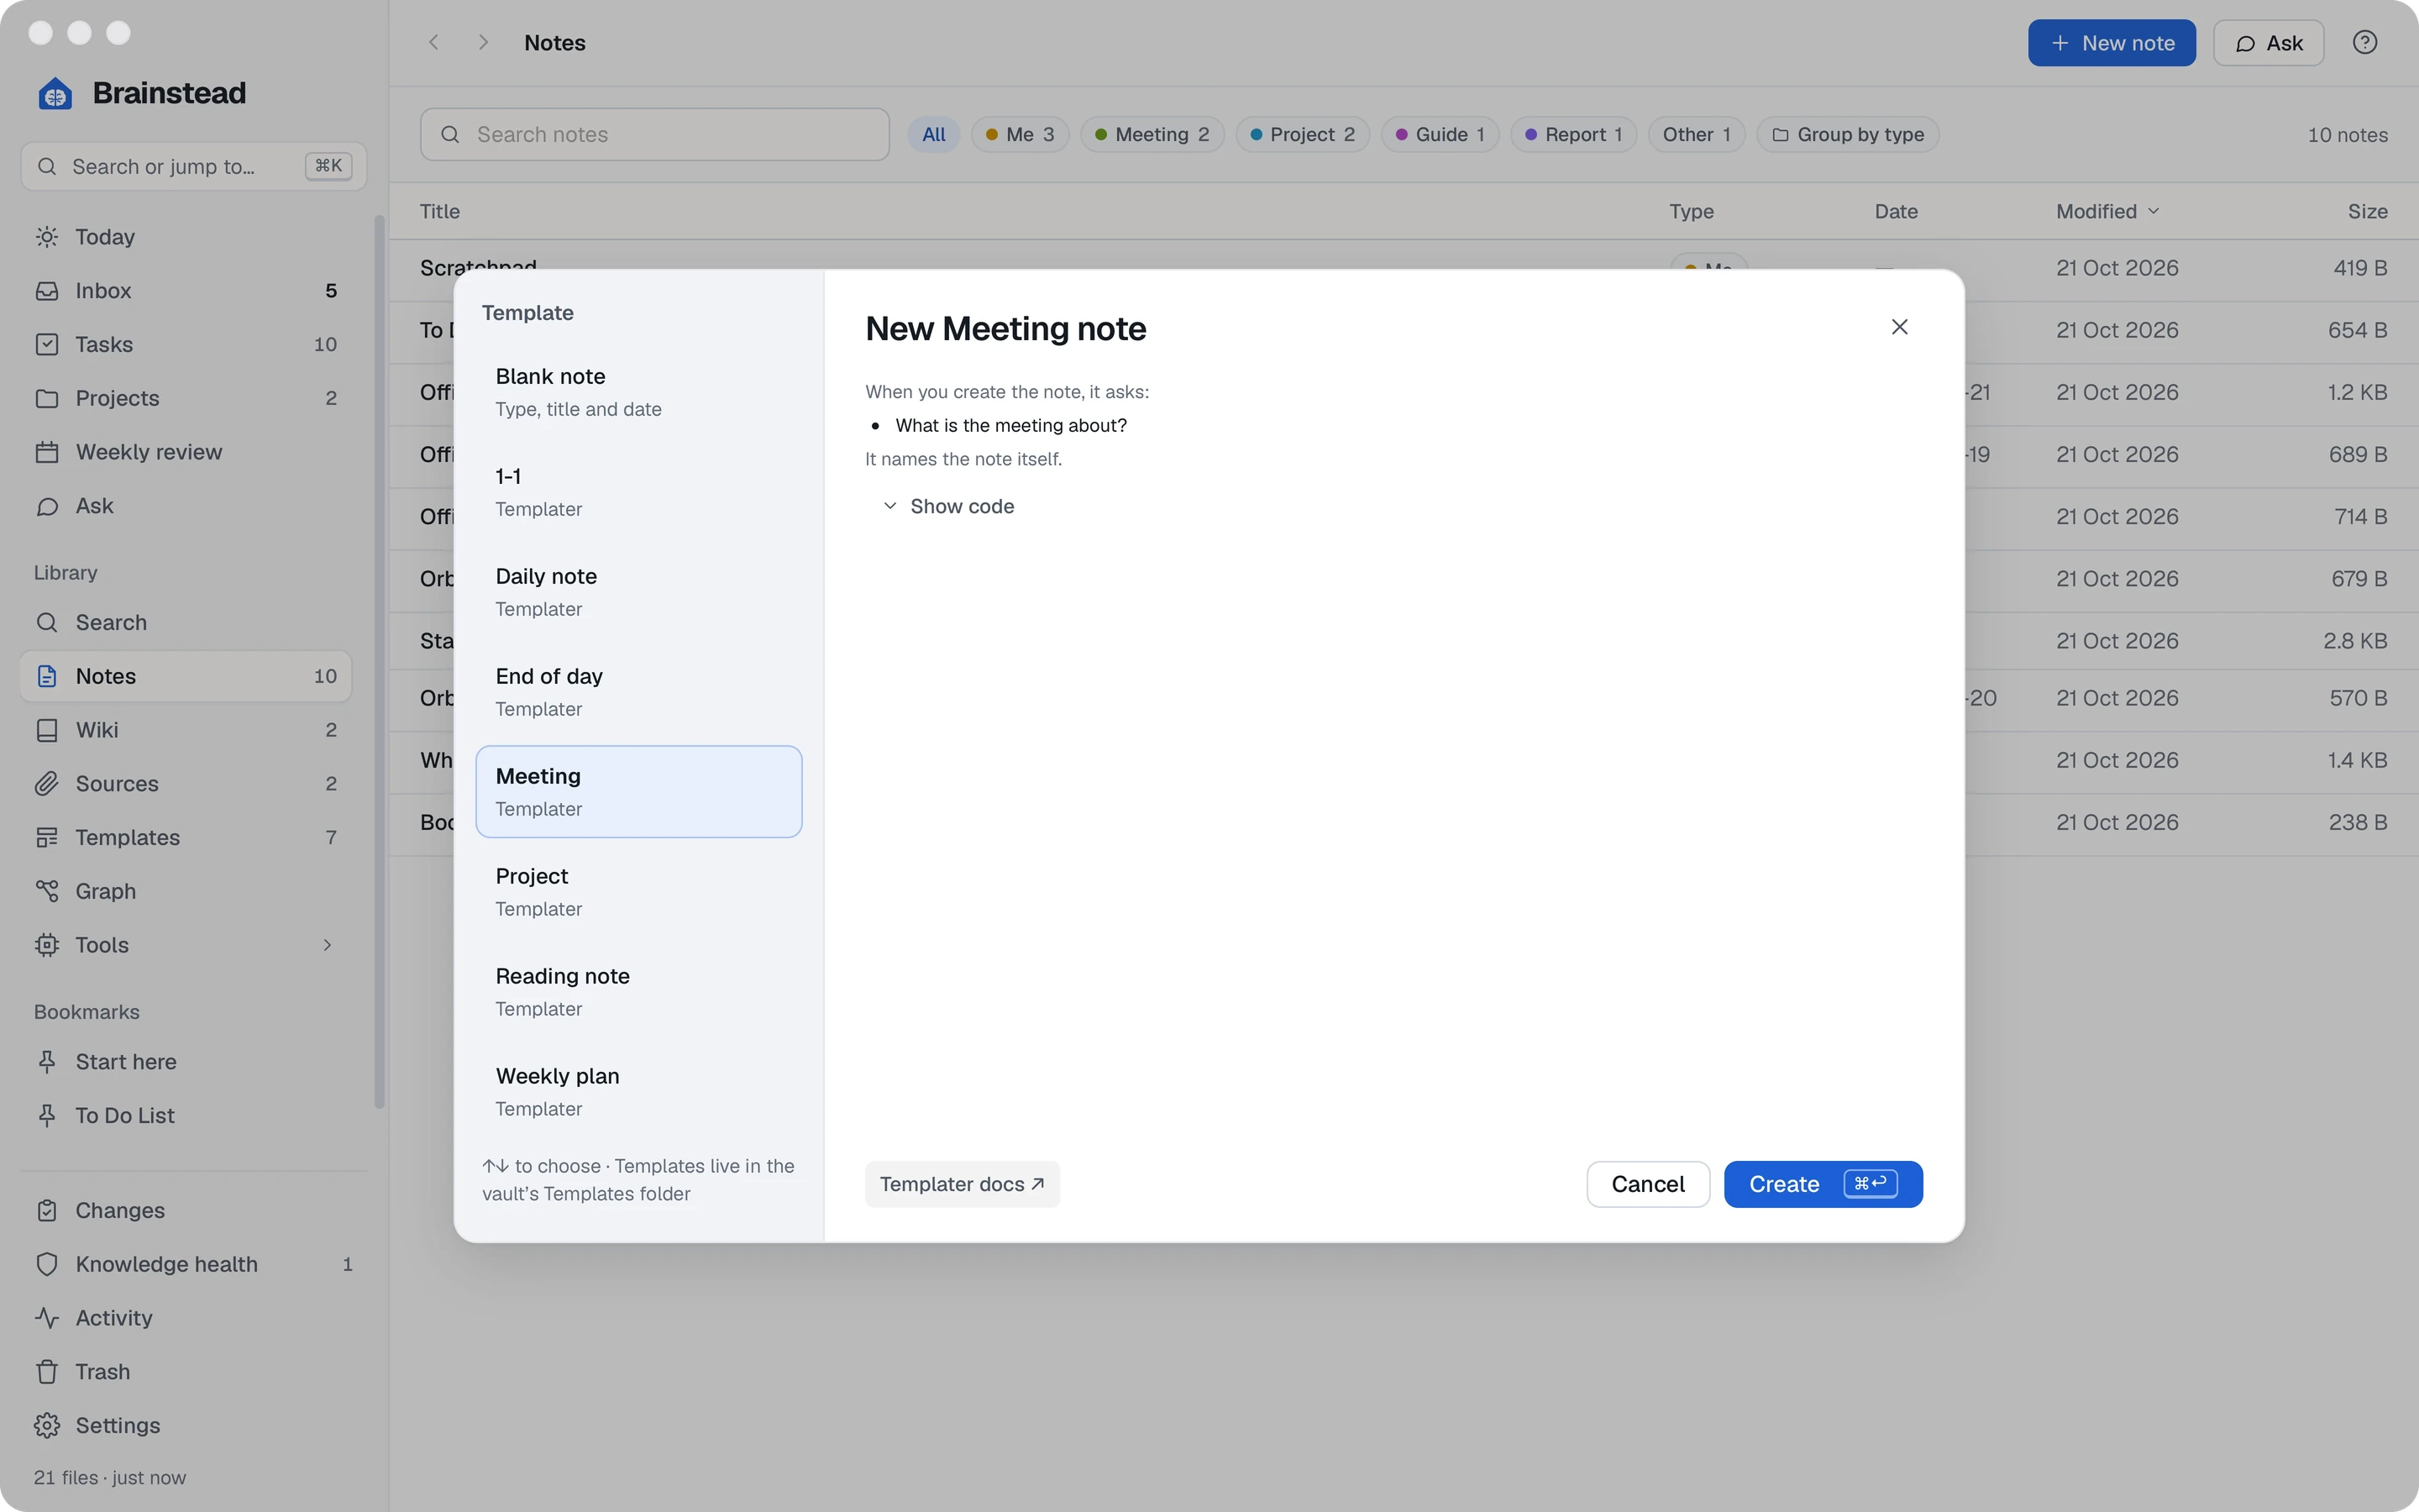Select the All filter chip
Viewport: 2419px width, 1512px height.
(934, 135)
